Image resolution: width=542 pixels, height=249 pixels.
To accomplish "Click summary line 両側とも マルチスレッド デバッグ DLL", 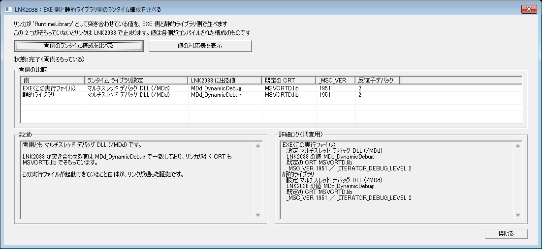I will [82, 144].
